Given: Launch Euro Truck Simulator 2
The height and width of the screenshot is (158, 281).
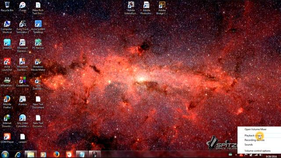Looking at the screenshot, I should 22,27.
